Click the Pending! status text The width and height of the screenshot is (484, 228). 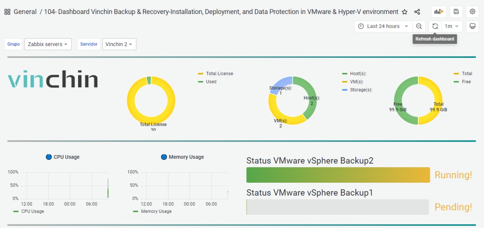coord(453,207)
